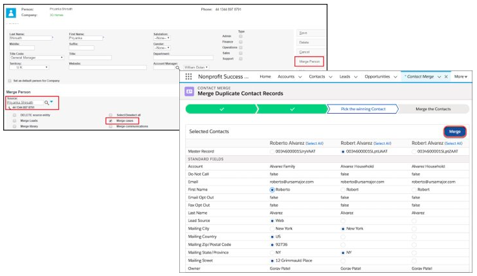Screen dimensions: 477x276
Task: Switch to the Leads tab
Action: point(345,77)
